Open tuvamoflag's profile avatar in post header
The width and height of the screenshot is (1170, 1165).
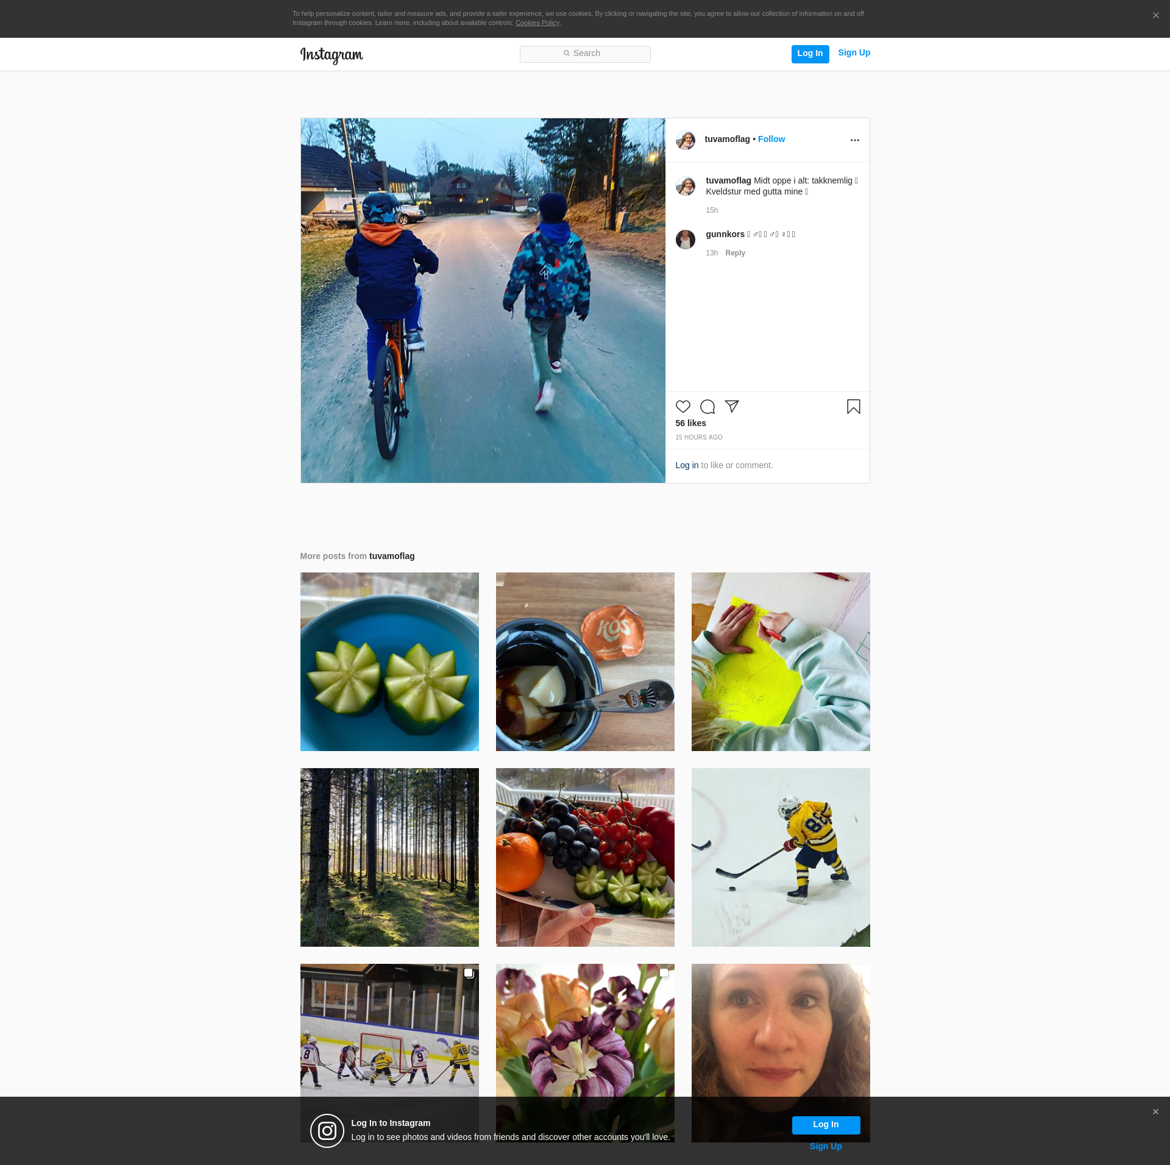point(686,140)
